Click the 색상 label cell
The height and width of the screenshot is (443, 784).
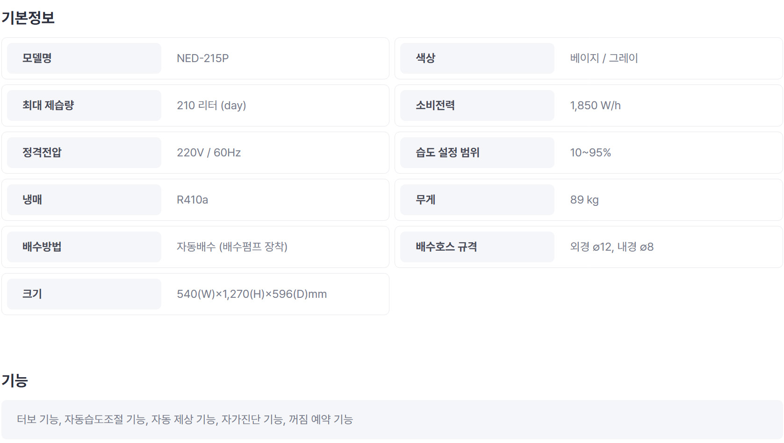pos(477,58)
